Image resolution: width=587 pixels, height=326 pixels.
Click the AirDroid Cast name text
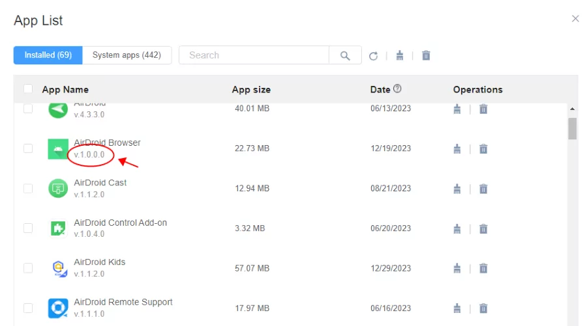(100, 183)
